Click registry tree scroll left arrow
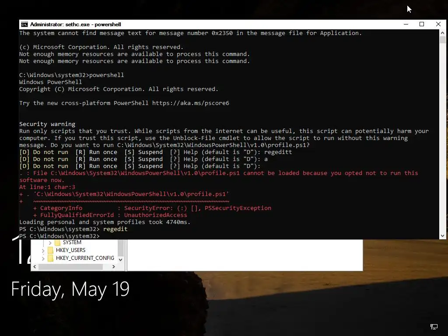The image size is (448, 336). coord(35,266)
